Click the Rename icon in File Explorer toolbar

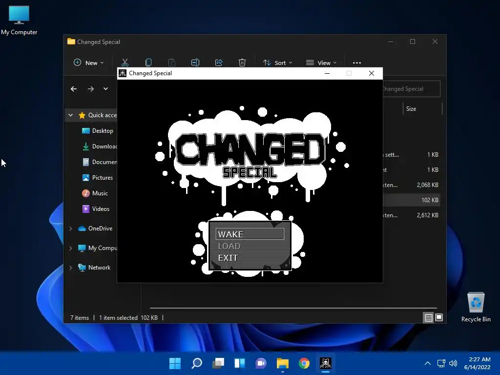click(x=195, y=62)
